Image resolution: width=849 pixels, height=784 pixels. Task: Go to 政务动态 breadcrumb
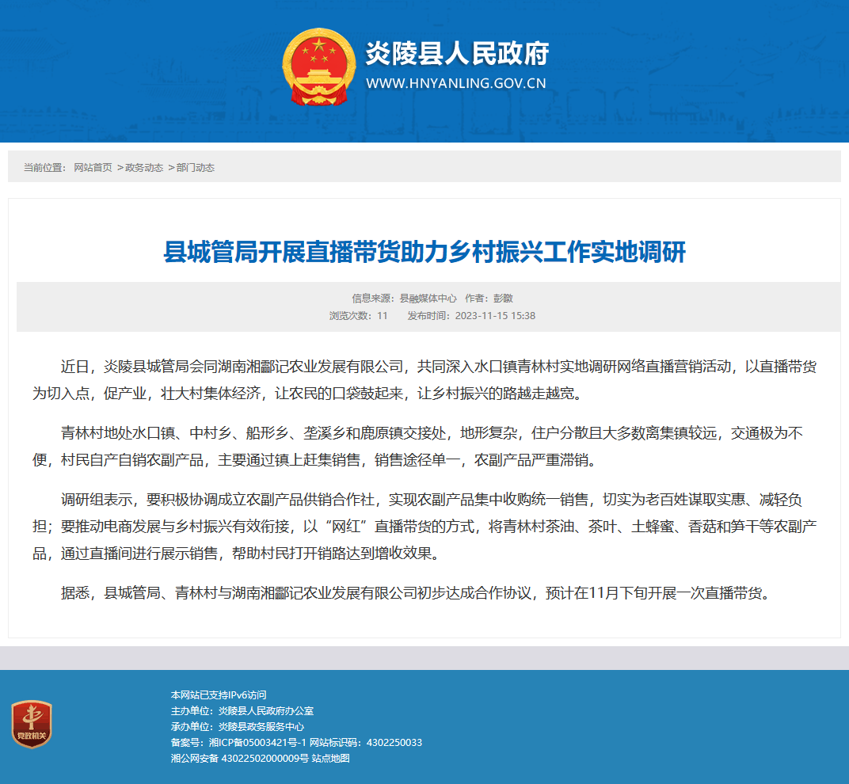[x=144, y=168]
